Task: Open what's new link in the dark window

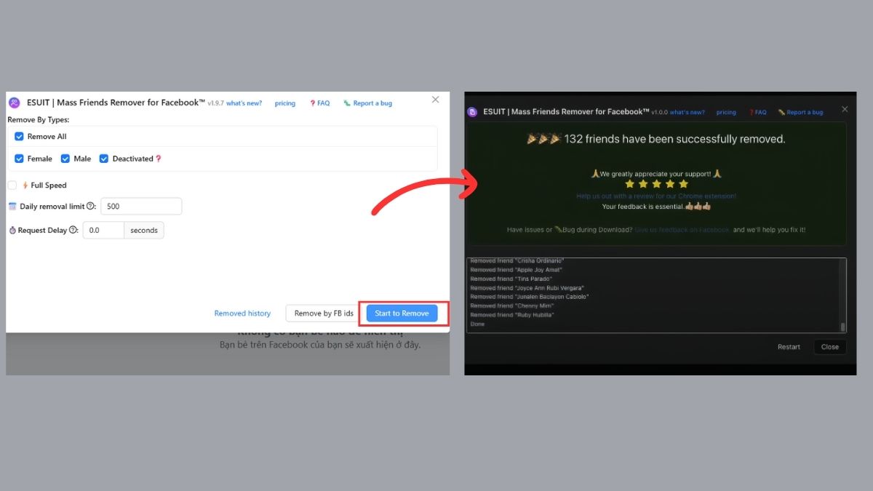Action: (687, 113)
